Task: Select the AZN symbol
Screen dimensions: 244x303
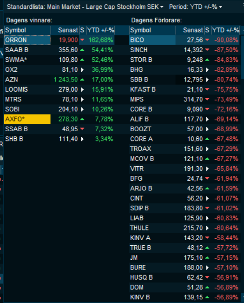Action: (12, 80)
